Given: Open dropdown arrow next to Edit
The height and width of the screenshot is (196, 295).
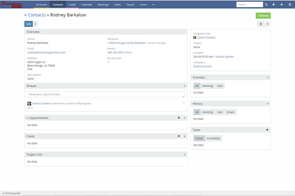Looking at the screenshot, I should tap(35, 24).
